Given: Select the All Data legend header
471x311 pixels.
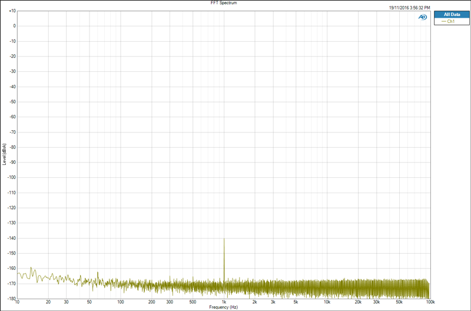Looking at the screenshot, I should [452, 14].
